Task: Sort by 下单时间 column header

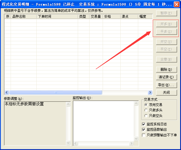Action: (x=57, y=17)
